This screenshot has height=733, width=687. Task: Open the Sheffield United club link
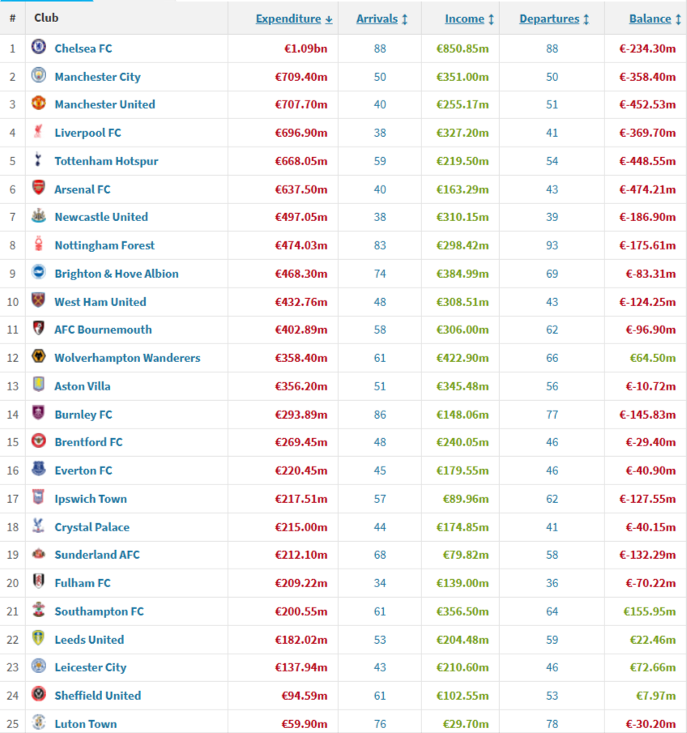pos(97,696)
